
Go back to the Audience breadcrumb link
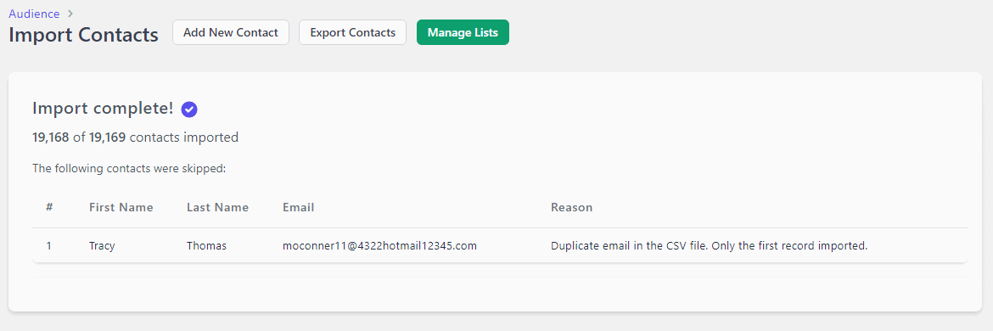tap(34, 14)
